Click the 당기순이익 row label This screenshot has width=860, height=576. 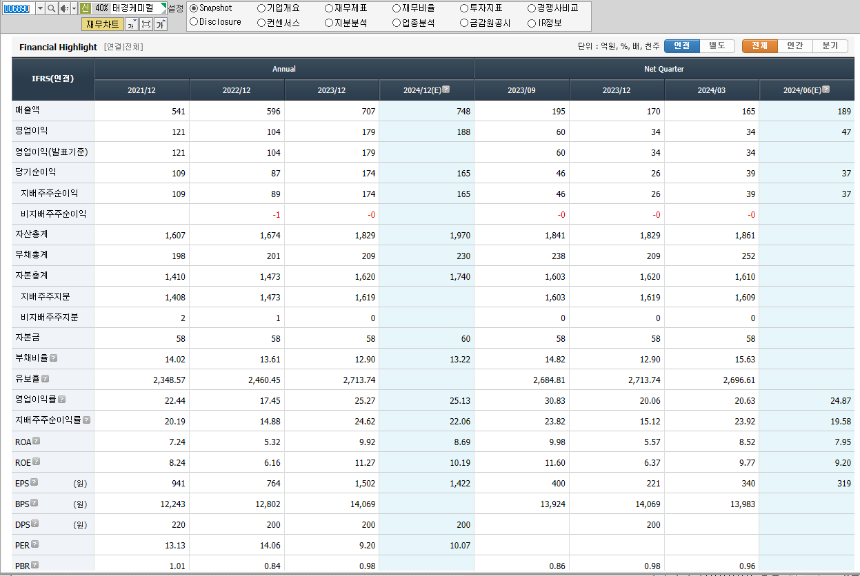[x=36, y=172]
